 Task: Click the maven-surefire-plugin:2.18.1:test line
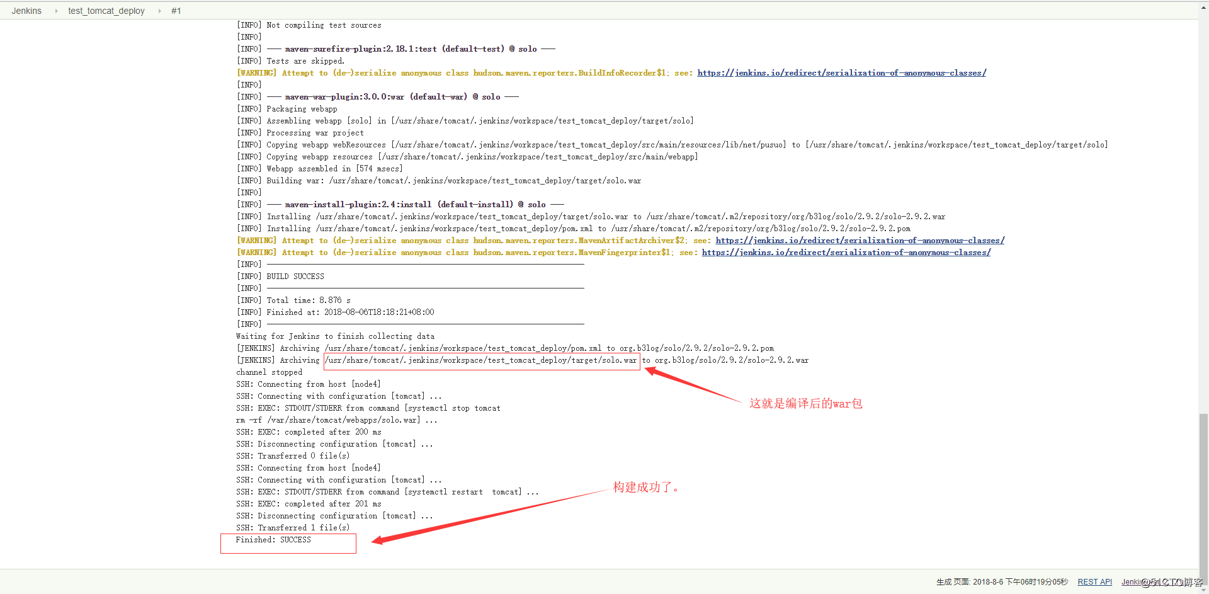[x=396, y=49]
